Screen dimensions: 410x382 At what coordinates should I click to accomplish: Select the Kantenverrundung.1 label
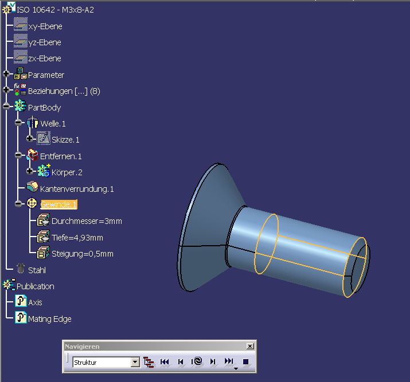[77, 189]
